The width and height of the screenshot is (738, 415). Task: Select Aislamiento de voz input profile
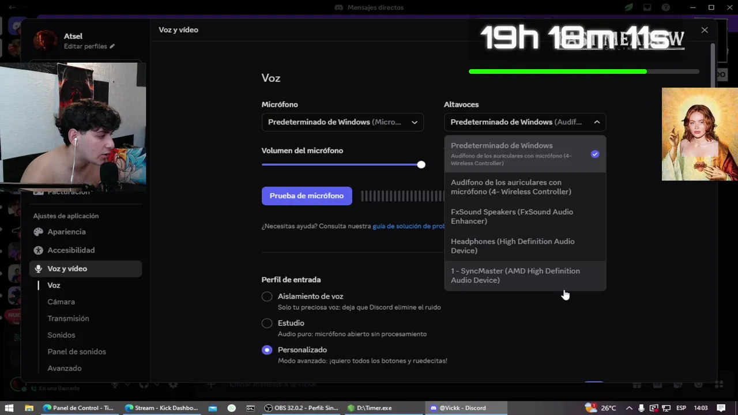coord(267,296)
